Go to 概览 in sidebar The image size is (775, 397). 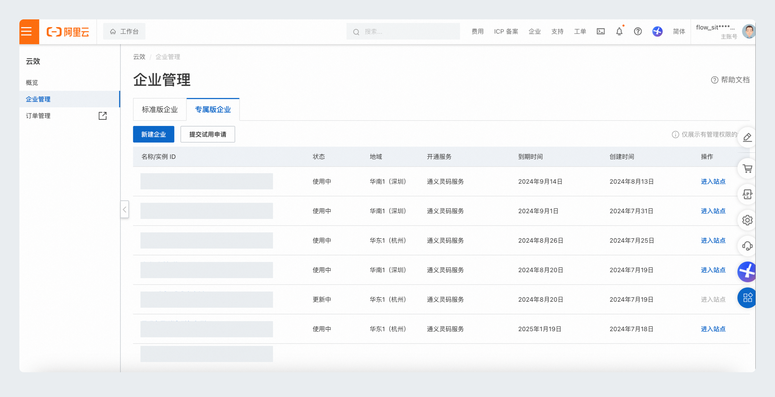tap(32, 82)
